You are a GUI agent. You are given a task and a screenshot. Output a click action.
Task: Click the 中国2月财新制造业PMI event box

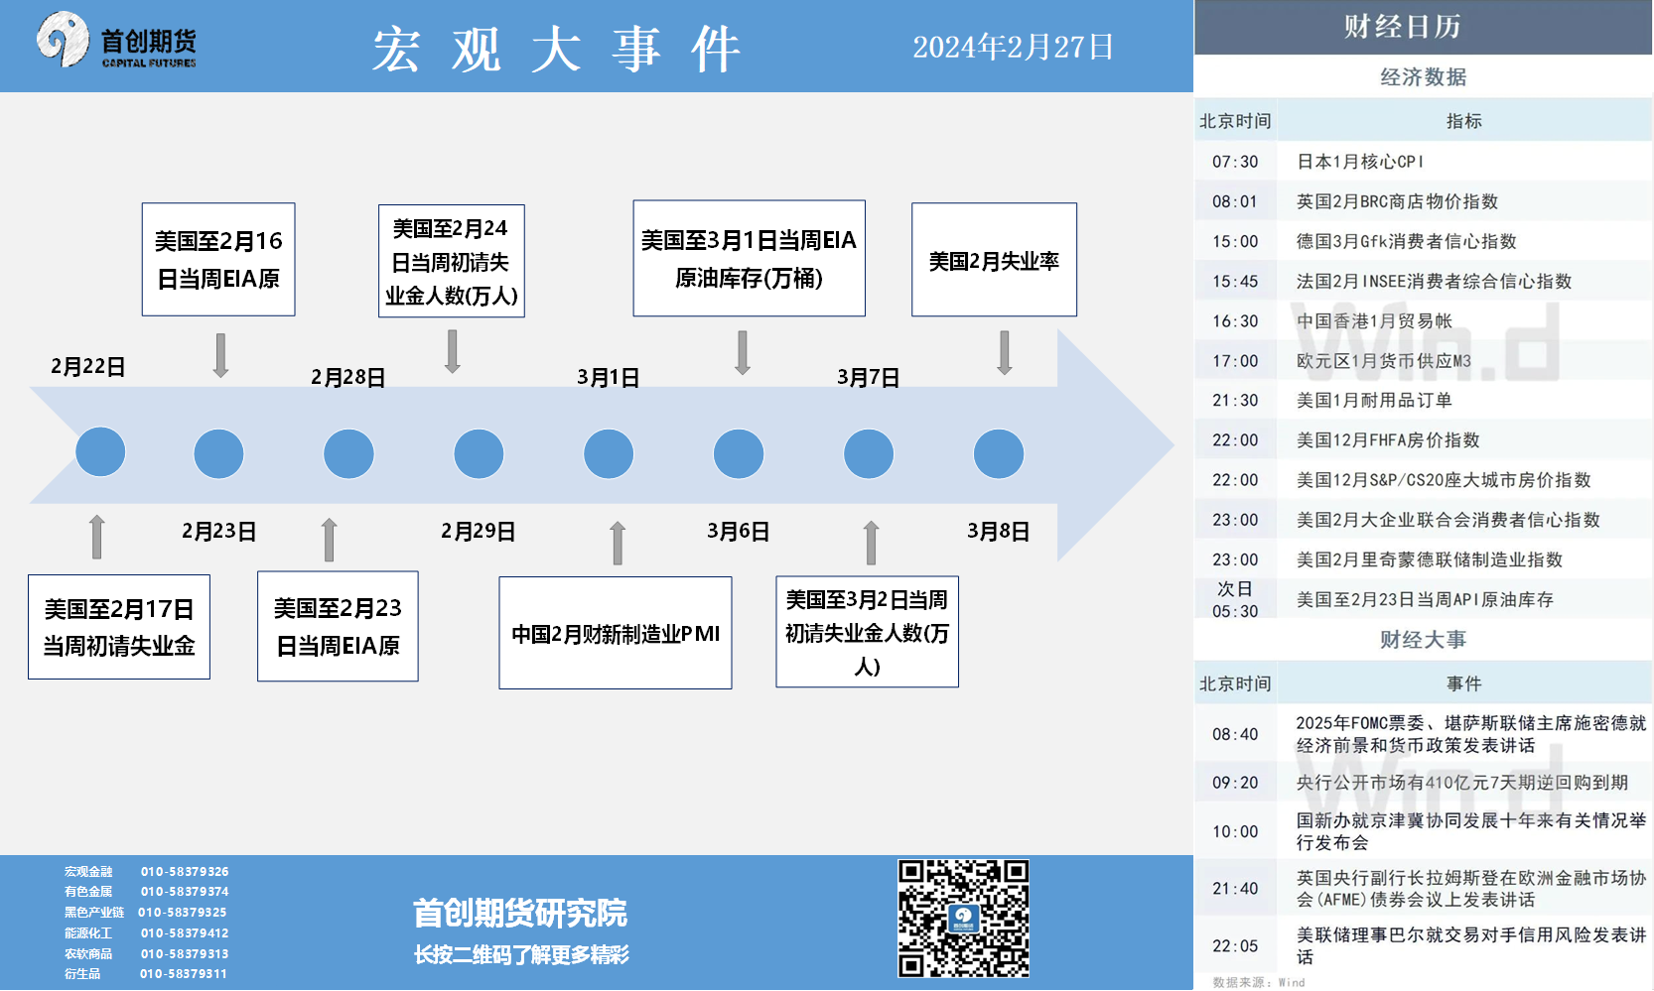coord(616,633)
